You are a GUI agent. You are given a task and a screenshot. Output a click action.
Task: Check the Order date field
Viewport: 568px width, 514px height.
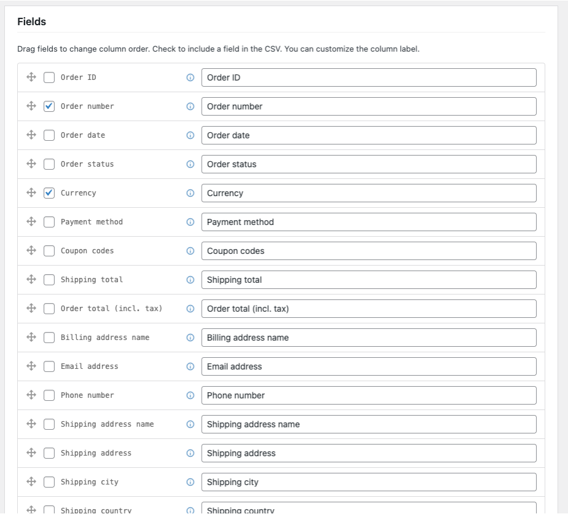coord(49,135)
